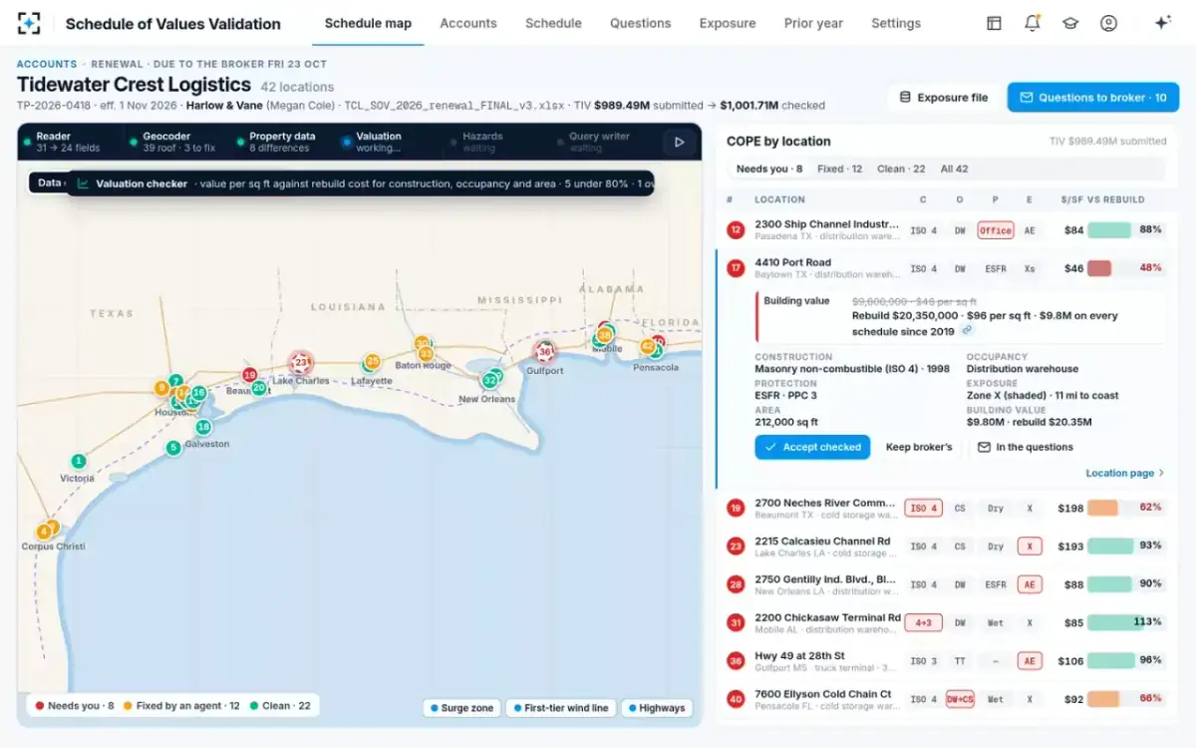The image size is (1196, 748).
Task: Filter list to Fixed · 12
Action: [840, 169]
